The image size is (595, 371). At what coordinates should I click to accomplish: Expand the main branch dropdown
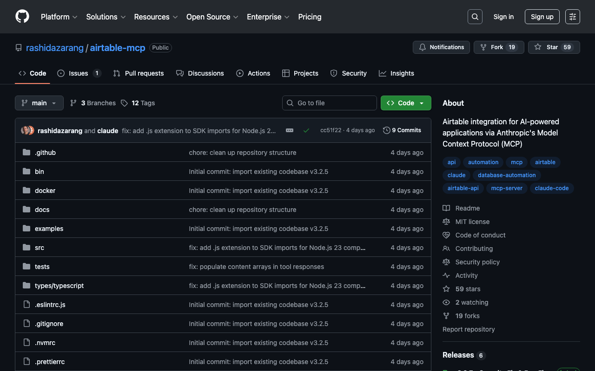(39, 103)
